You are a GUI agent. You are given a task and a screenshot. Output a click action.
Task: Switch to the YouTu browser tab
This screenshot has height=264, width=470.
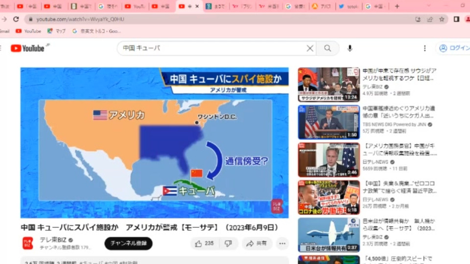click(135, 6)
